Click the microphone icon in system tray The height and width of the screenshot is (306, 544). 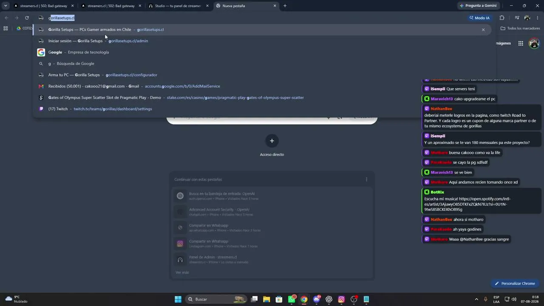click(x=485, y=299)
